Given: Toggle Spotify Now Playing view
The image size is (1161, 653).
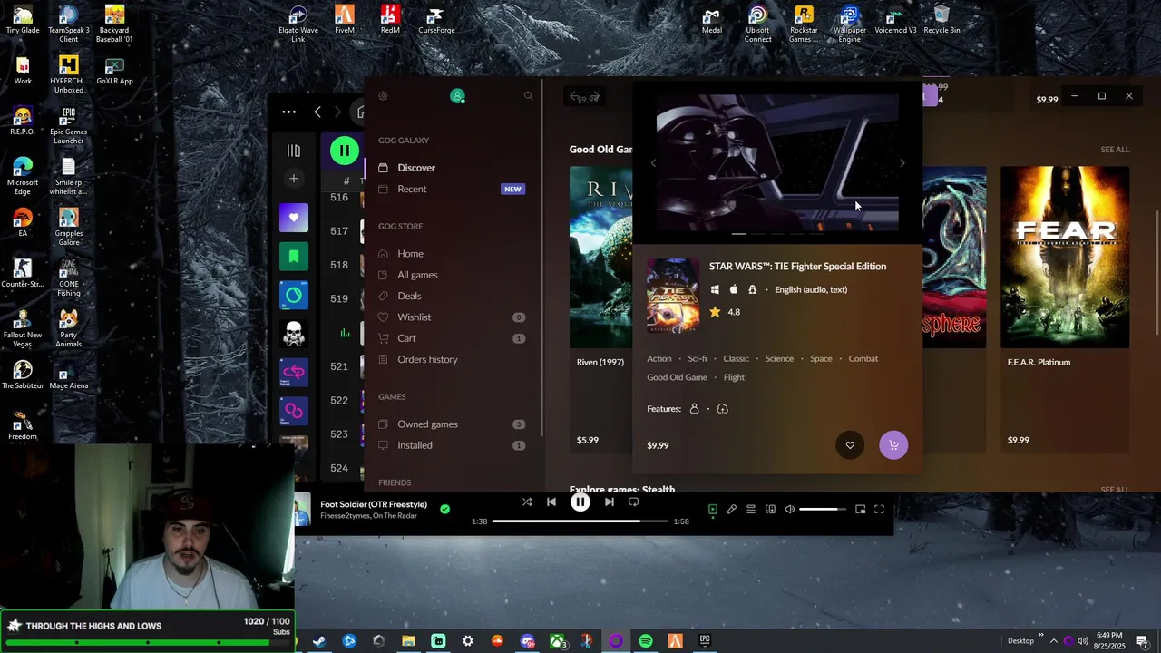Looking at the screenshot, I should click(713, 510).
